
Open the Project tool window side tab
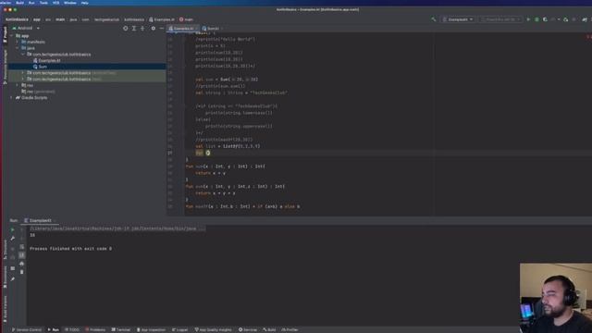click(5, 34)
